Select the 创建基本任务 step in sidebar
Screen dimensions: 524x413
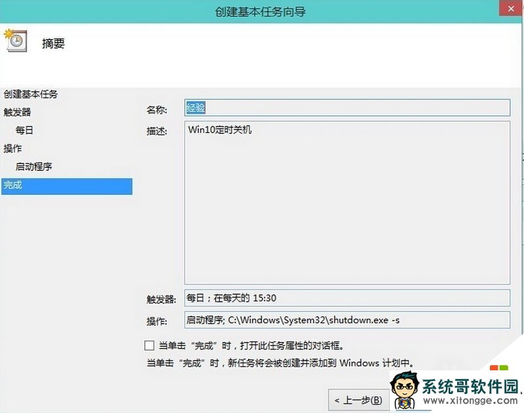point(31,94)
